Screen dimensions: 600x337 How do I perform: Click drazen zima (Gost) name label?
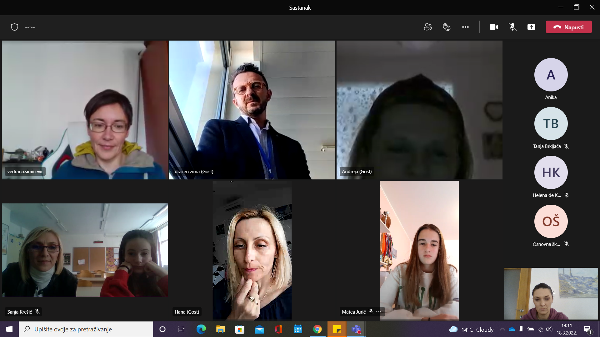(194, 172)
